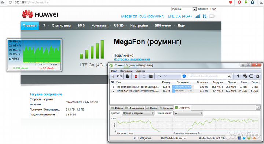Image resolution: width=264 pixels, height=144 pixels.
Task: Move torrent down the queue arrow
Action: [166, 76]
